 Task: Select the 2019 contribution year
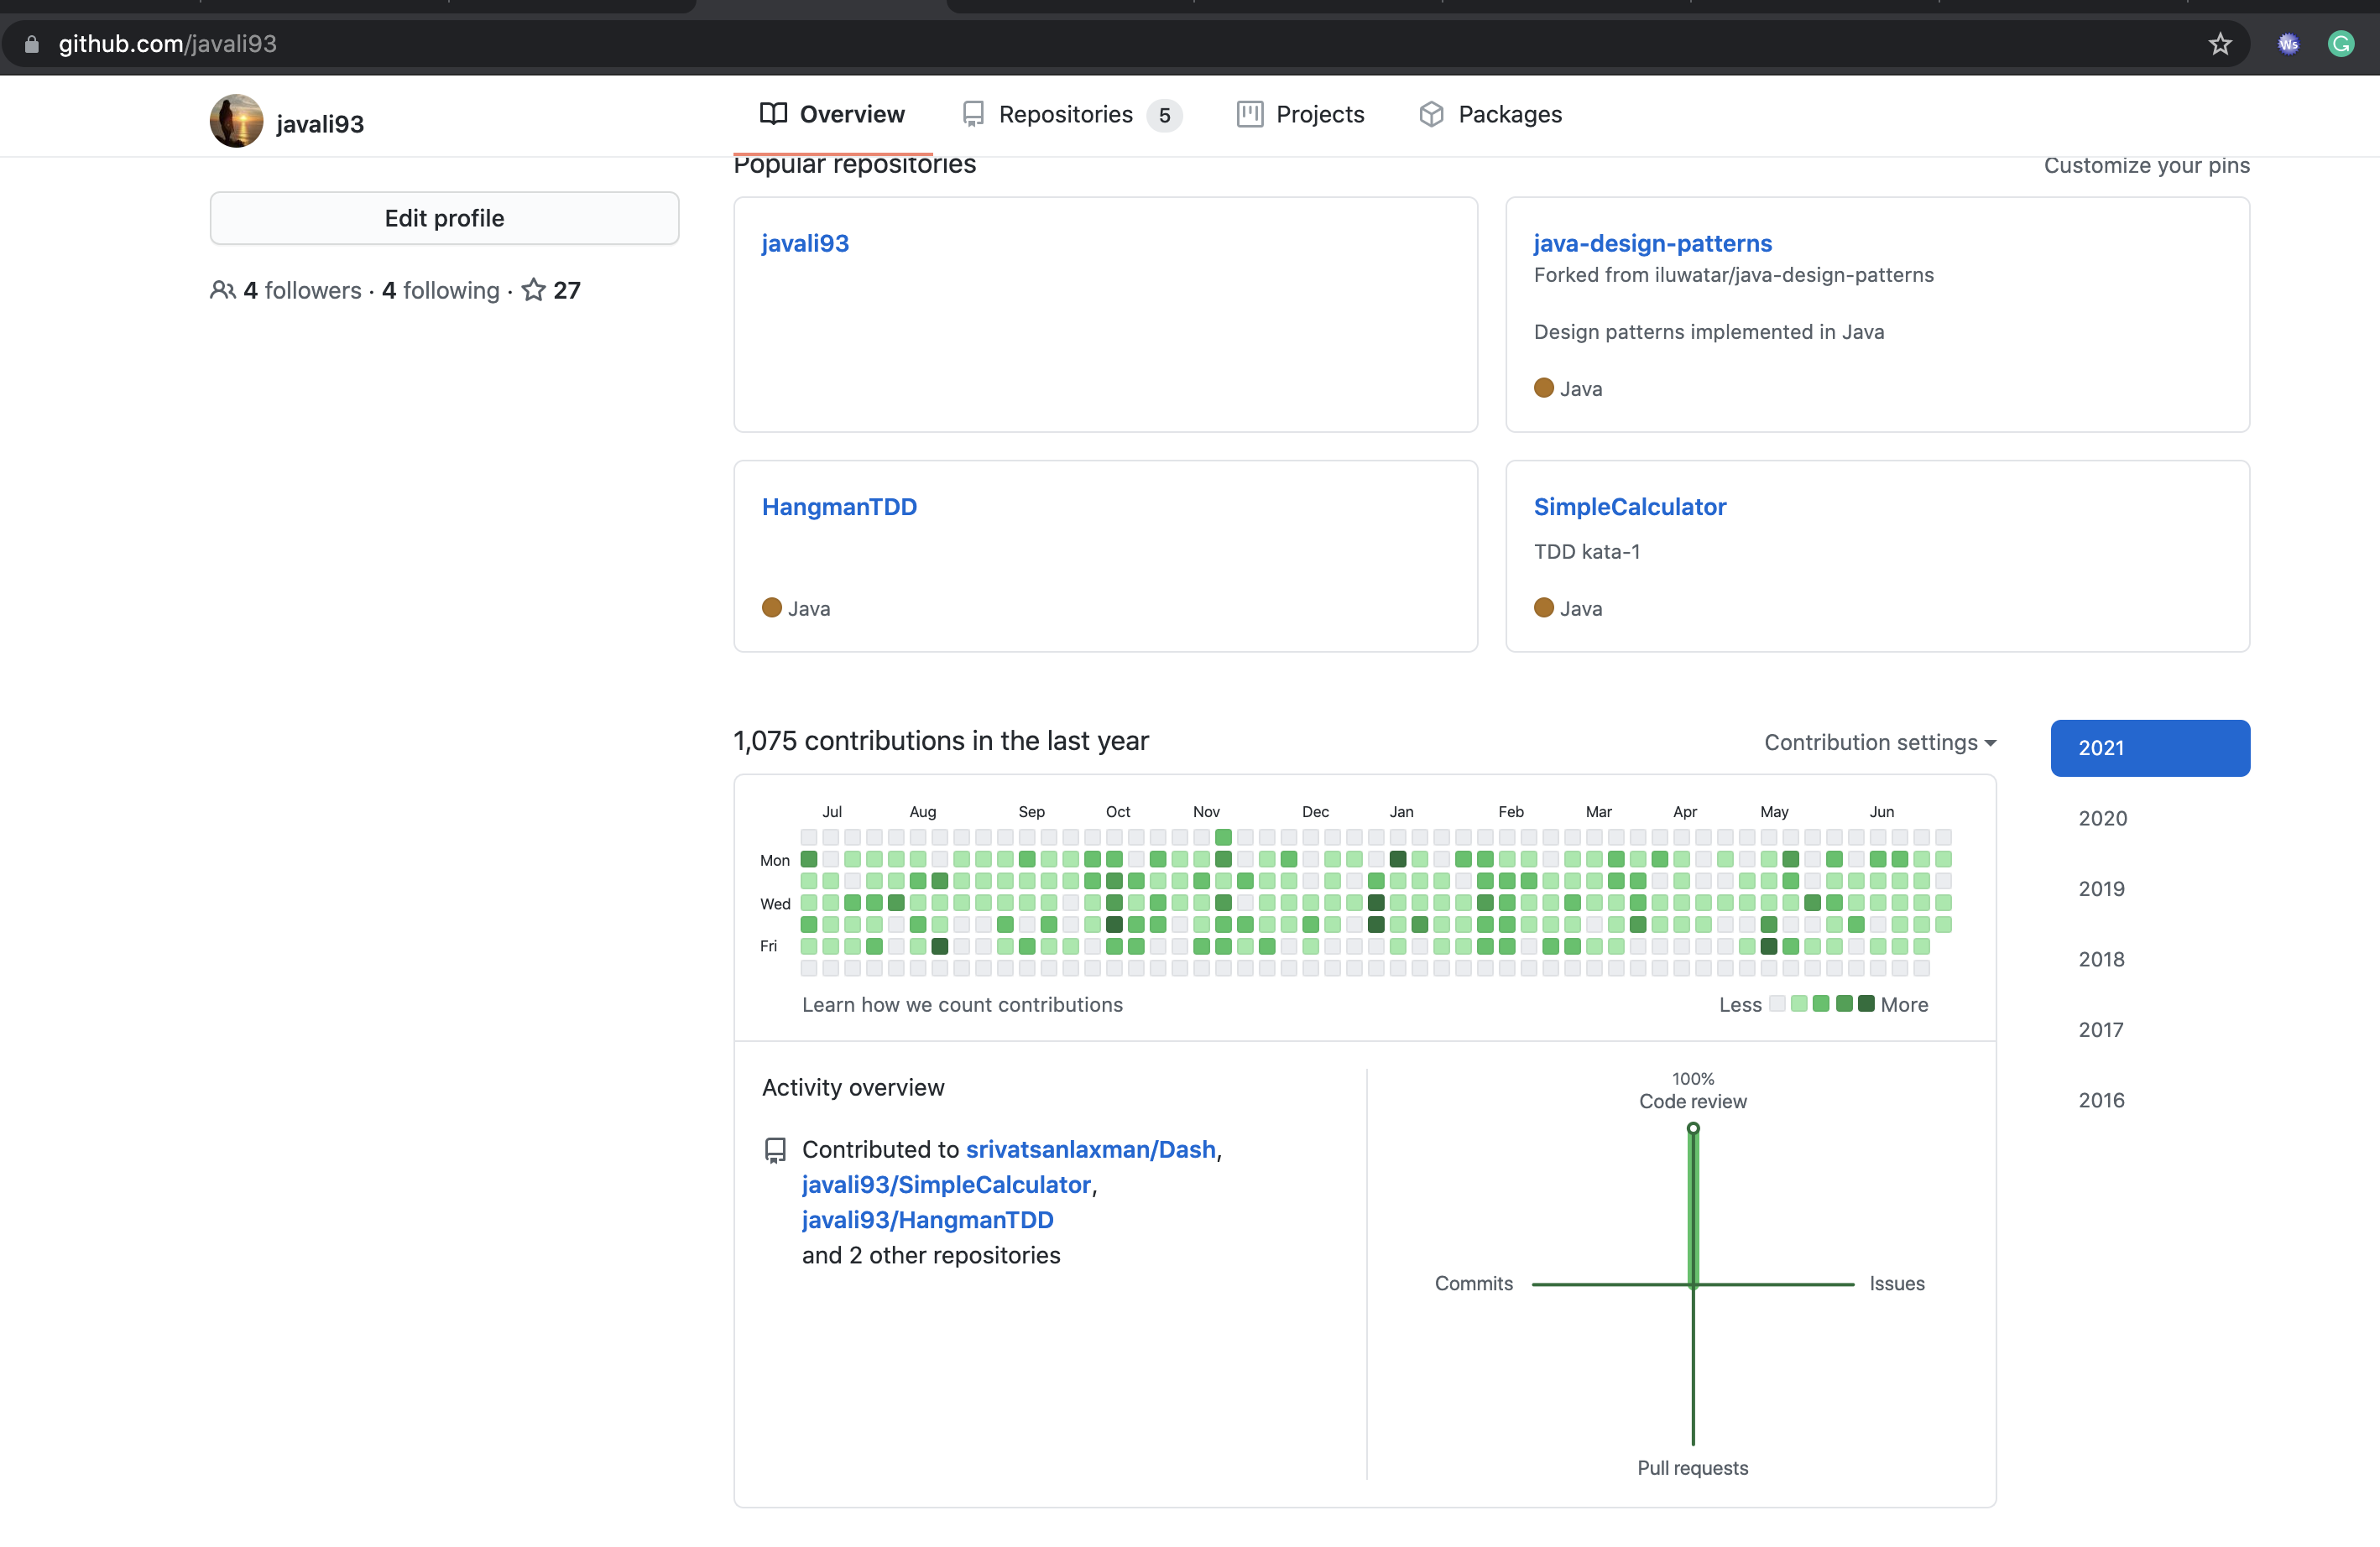pyautogui.click(x=2101, y=888)
